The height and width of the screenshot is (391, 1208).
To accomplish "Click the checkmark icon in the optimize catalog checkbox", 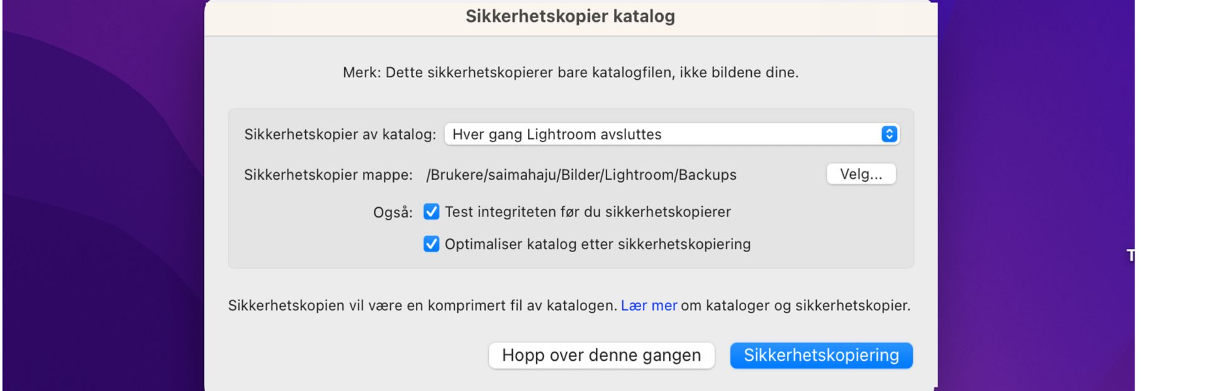I will click(x=430, y=244).
